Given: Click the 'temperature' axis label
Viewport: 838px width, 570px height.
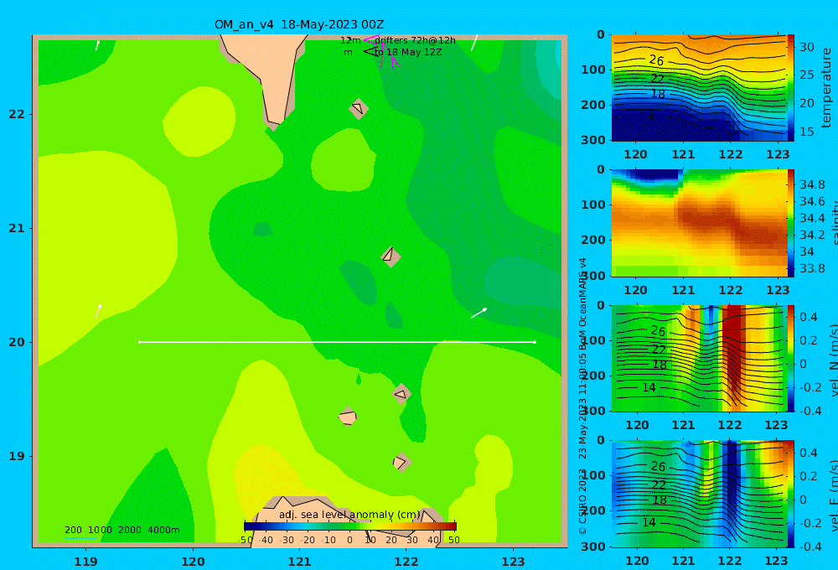Looking at the screenshot, I should coord(827,88).
